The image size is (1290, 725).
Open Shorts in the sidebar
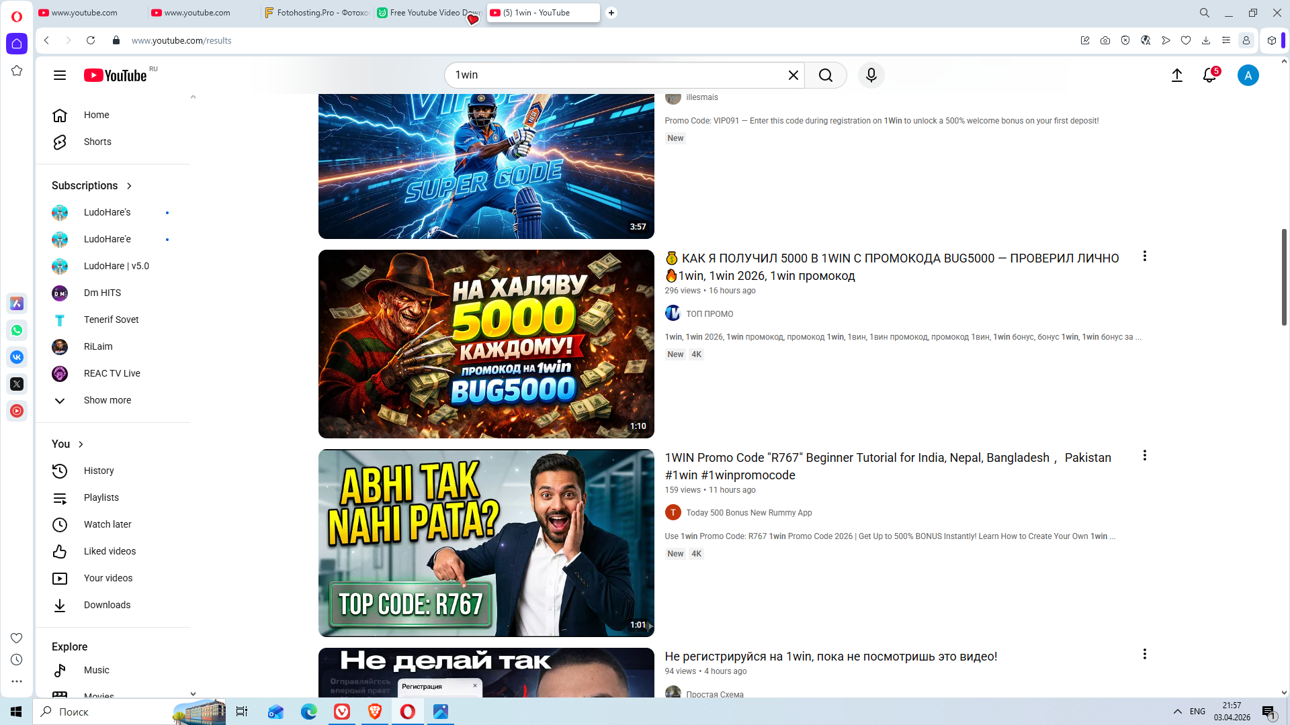(97, 142)
